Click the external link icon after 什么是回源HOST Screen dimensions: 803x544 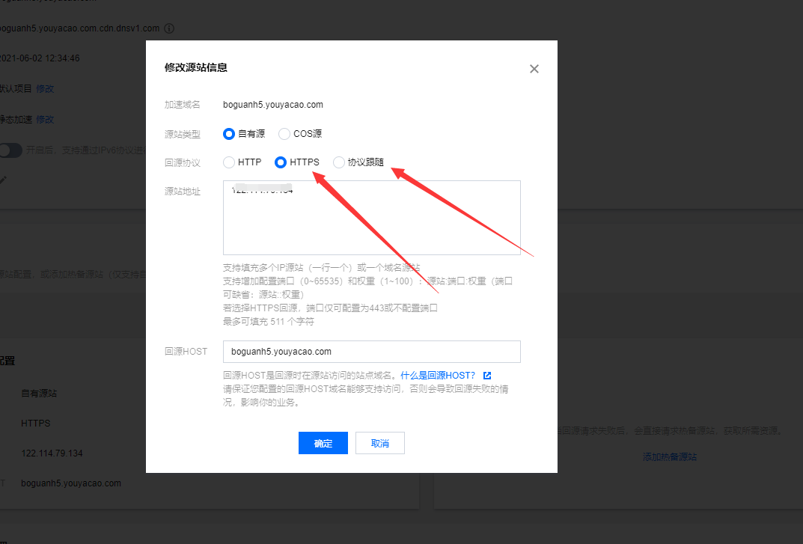[487, 376]
